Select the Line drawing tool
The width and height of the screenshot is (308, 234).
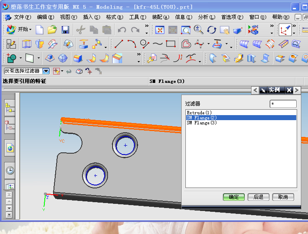[x=119, y=44]
